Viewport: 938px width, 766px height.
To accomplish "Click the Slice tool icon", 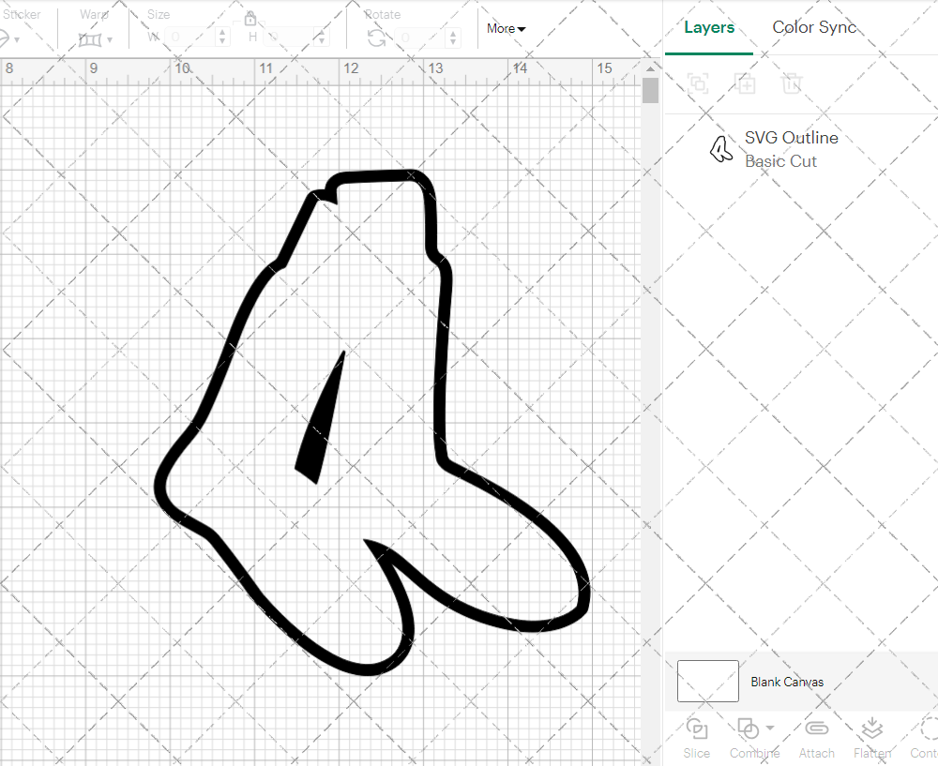I will [697, 728].
